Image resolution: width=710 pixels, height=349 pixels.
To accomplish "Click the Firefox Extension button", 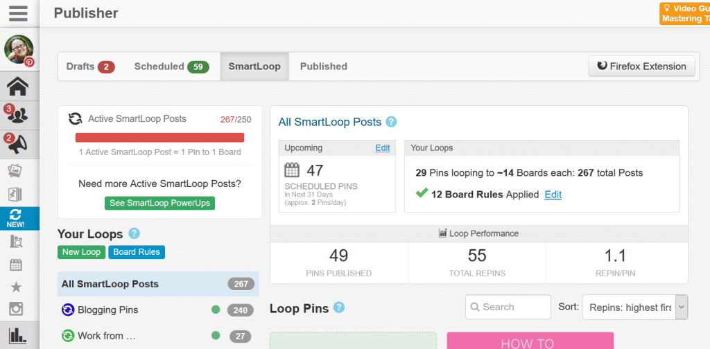I will point(641,66).
